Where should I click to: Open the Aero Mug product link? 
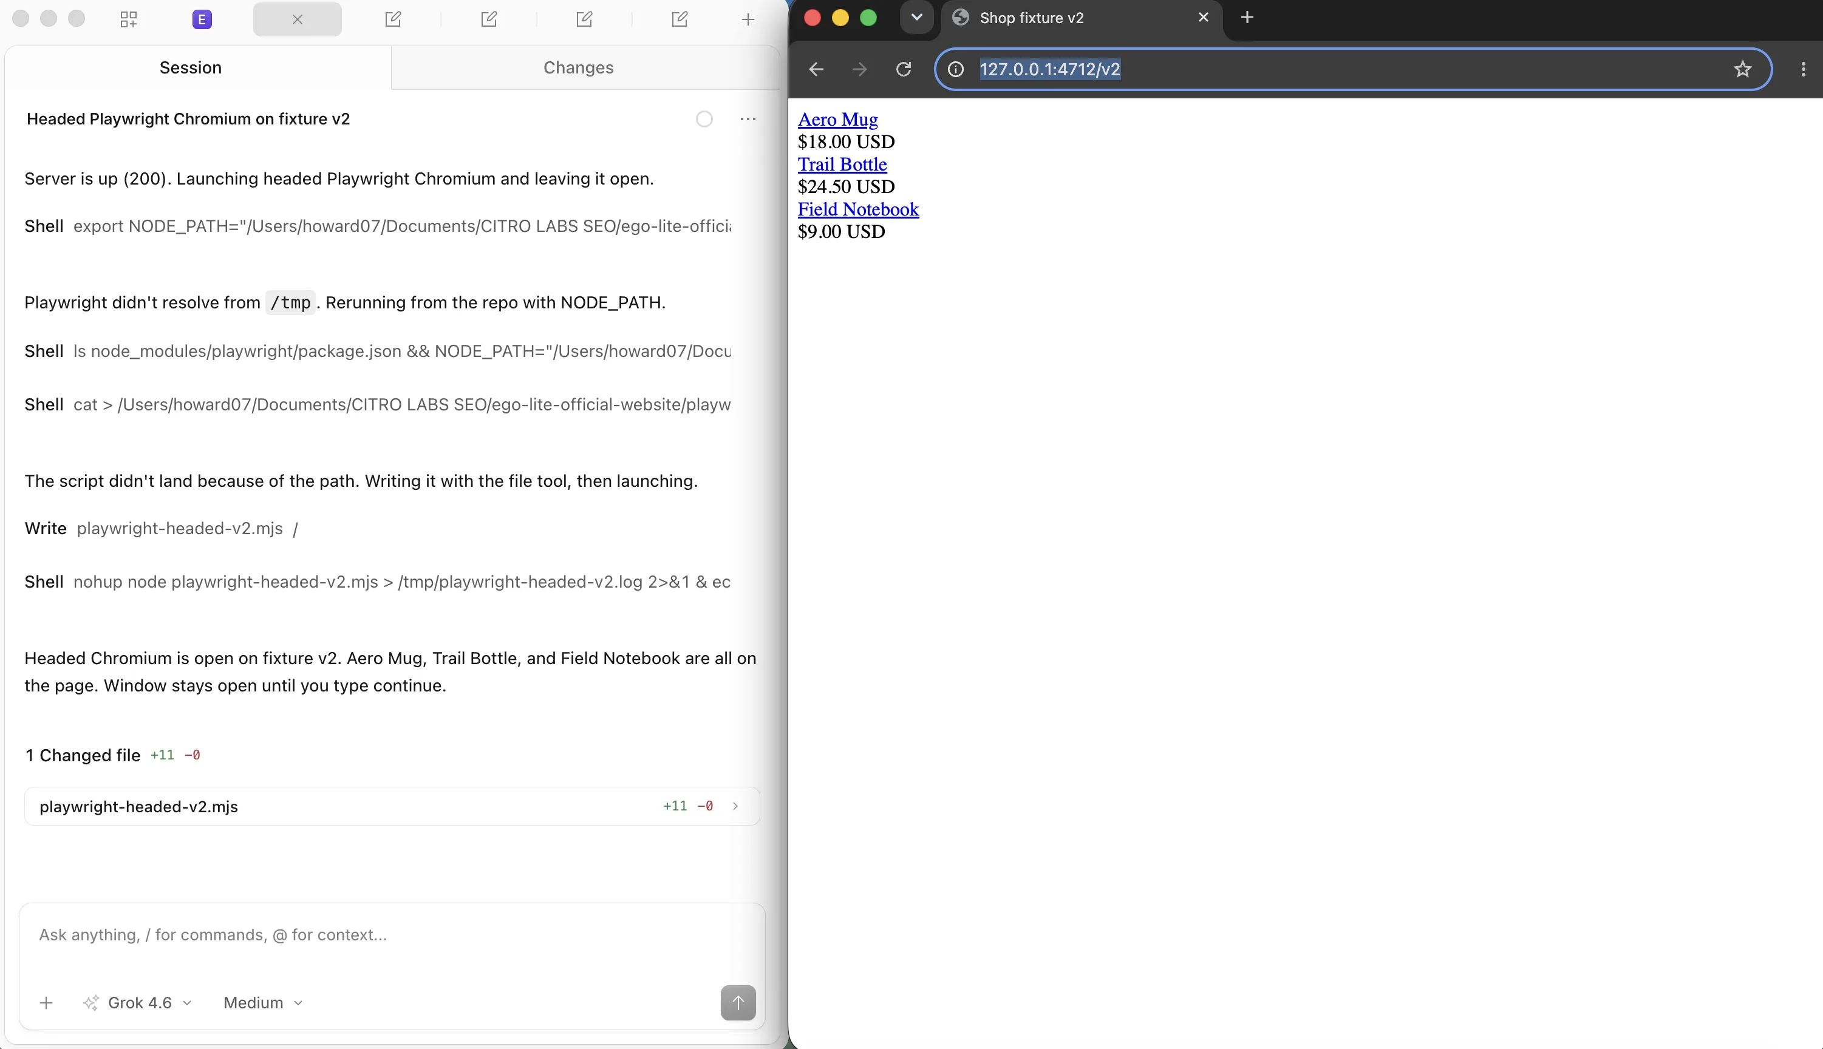pyautogui.click(x=837, y=119)
